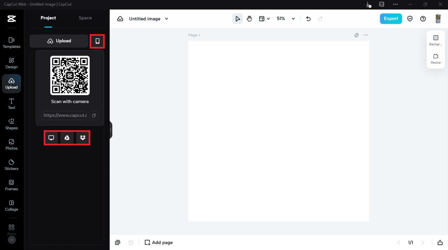This screenshot has width=448, height=250.
Task: Open the Untitled image name dropdown
Action: coord(149,19)
